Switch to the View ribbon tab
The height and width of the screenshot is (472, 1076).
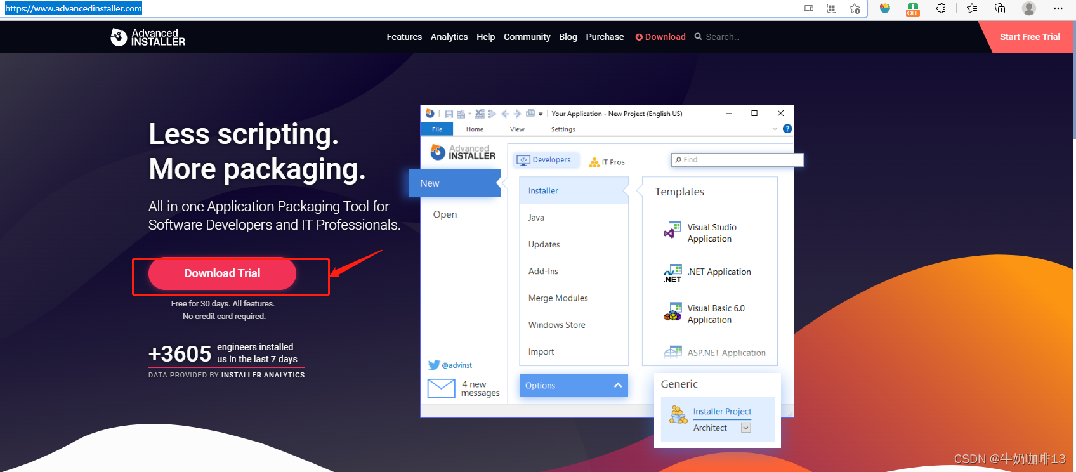click(517, 129)
